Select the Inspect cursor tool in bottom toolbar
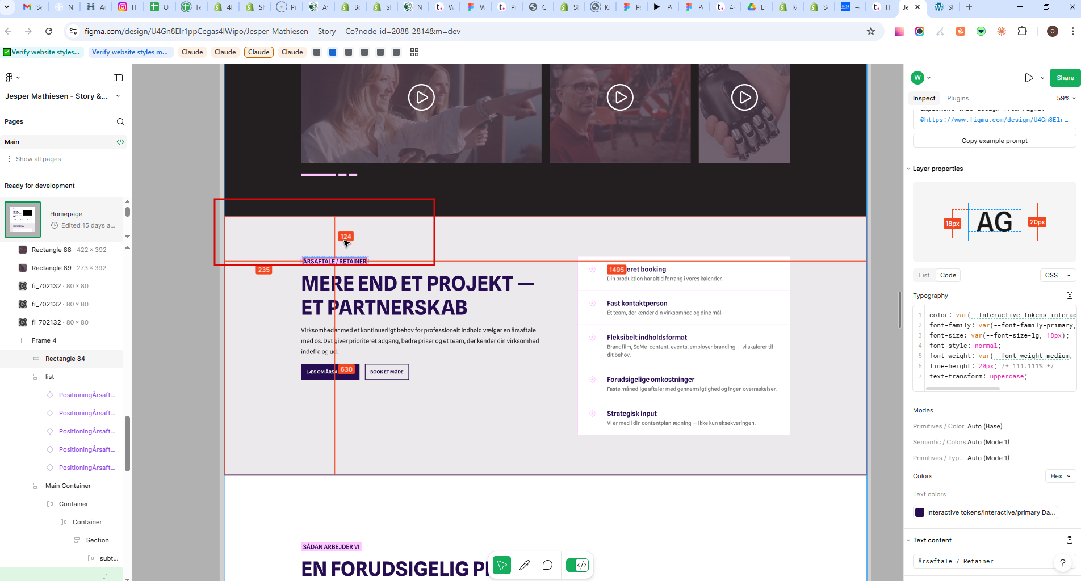This screenshot has height=581, width=1081. [x=502, y=565]
